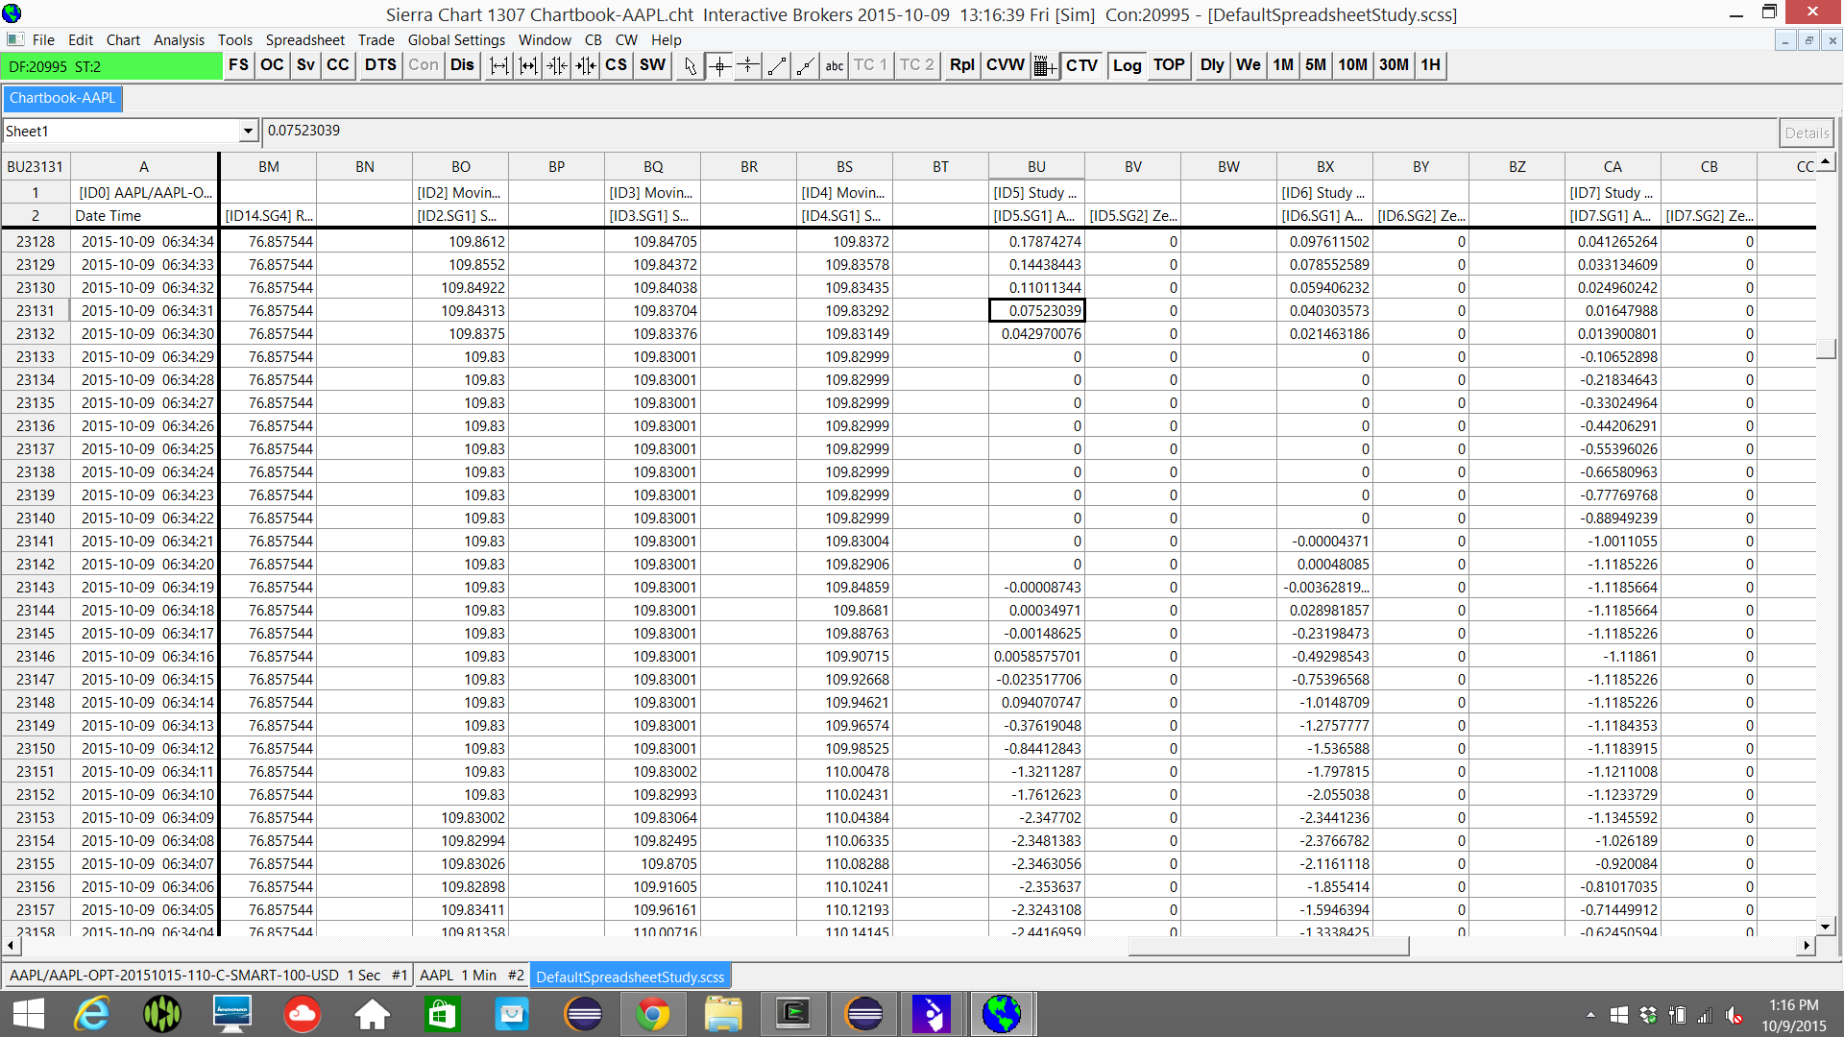Click the trade window grid icon

click(1044, 65)
